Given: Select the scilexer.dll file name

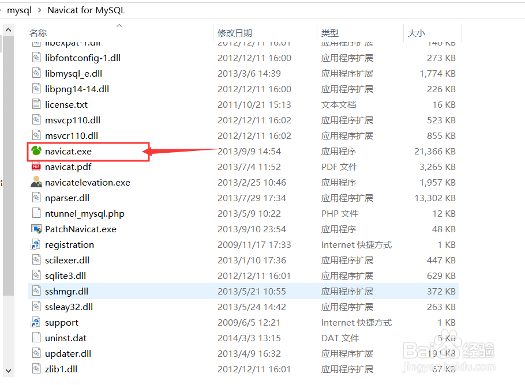Looking at the screenshot, I should [x=67, y=261].
